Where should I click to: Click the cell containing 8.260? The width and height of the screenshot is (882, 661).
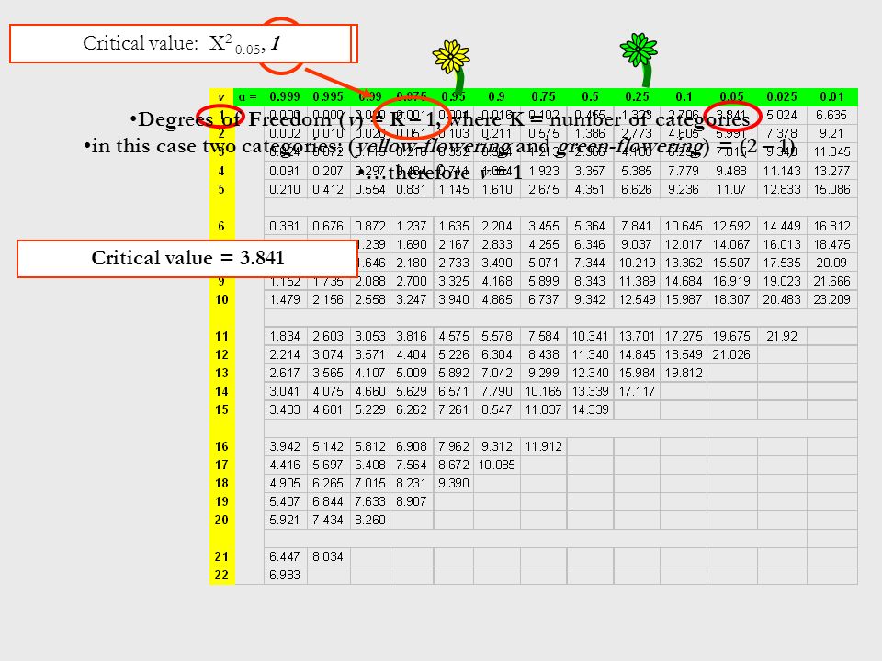369,520
